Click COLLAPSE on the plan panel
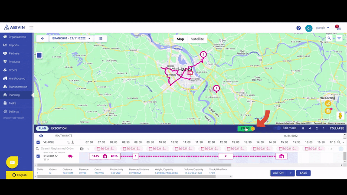Viewport: 347px width, 195px height. (337, 128)
